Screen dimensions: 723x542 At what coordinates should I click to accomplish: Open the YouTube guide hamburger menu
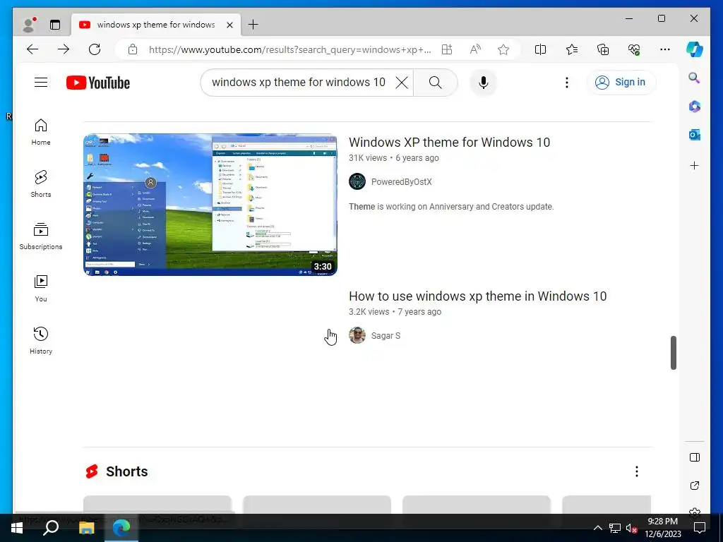coord(41,83)
